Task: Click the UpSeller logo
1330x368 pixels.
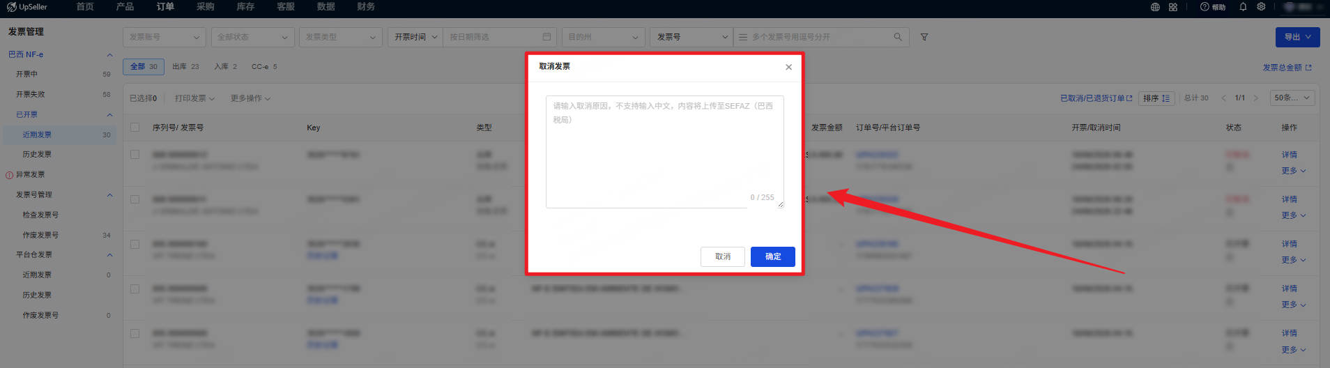Action: pyautogui.click(x=27, y=7)
